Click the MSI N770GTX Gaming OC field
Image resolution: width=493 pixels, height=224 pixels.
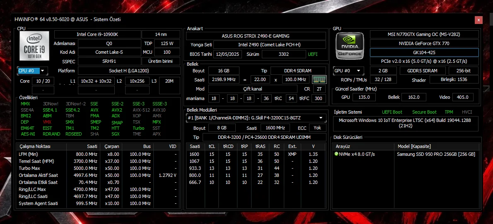(424, 35)
